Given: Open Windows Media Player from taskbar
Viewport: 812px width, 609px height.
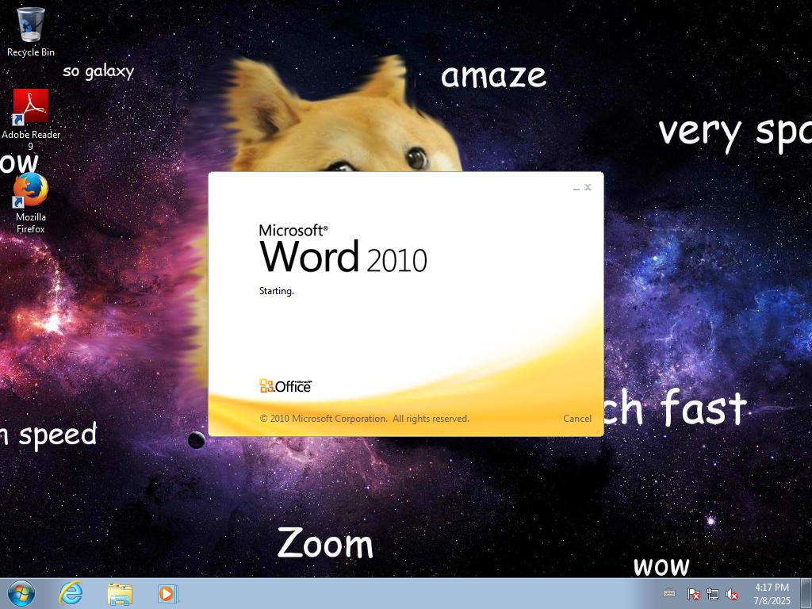Looking at the screenshot, I should [167, 593].
